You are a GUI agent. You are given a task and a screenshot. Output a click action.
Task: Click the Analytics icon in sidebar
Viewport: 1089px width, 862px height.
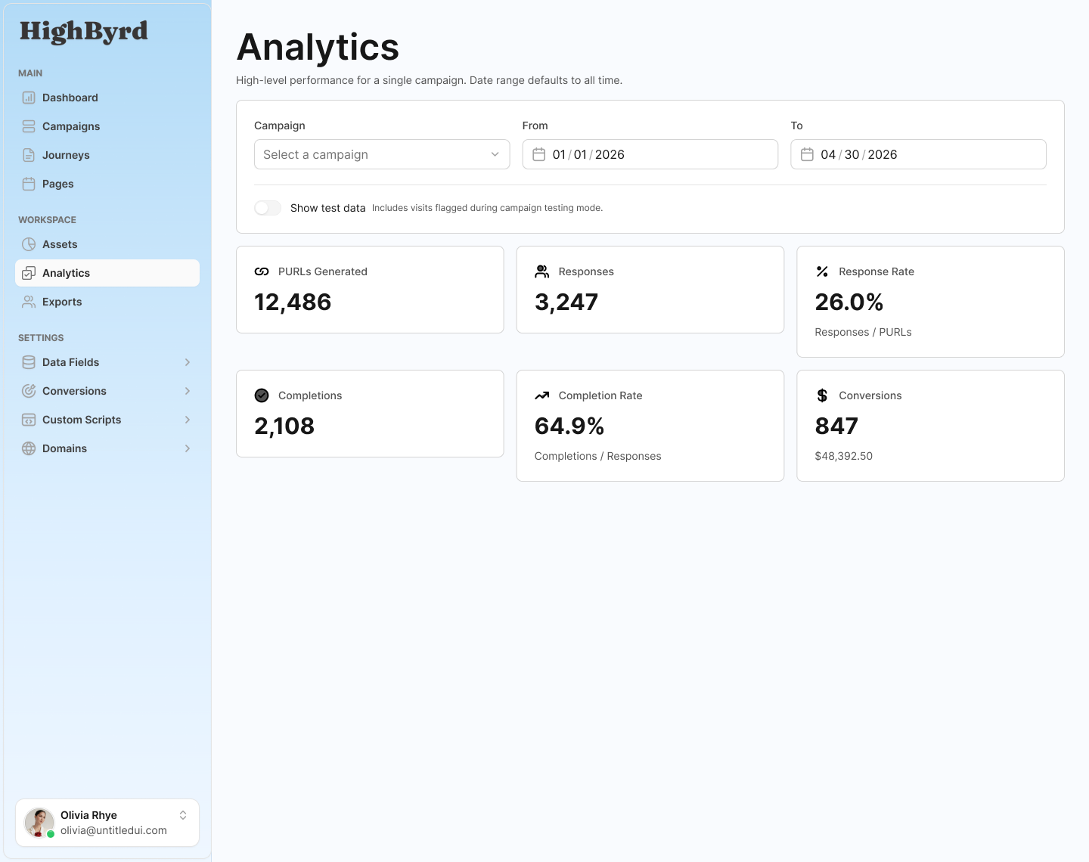(x=29, y=273)
